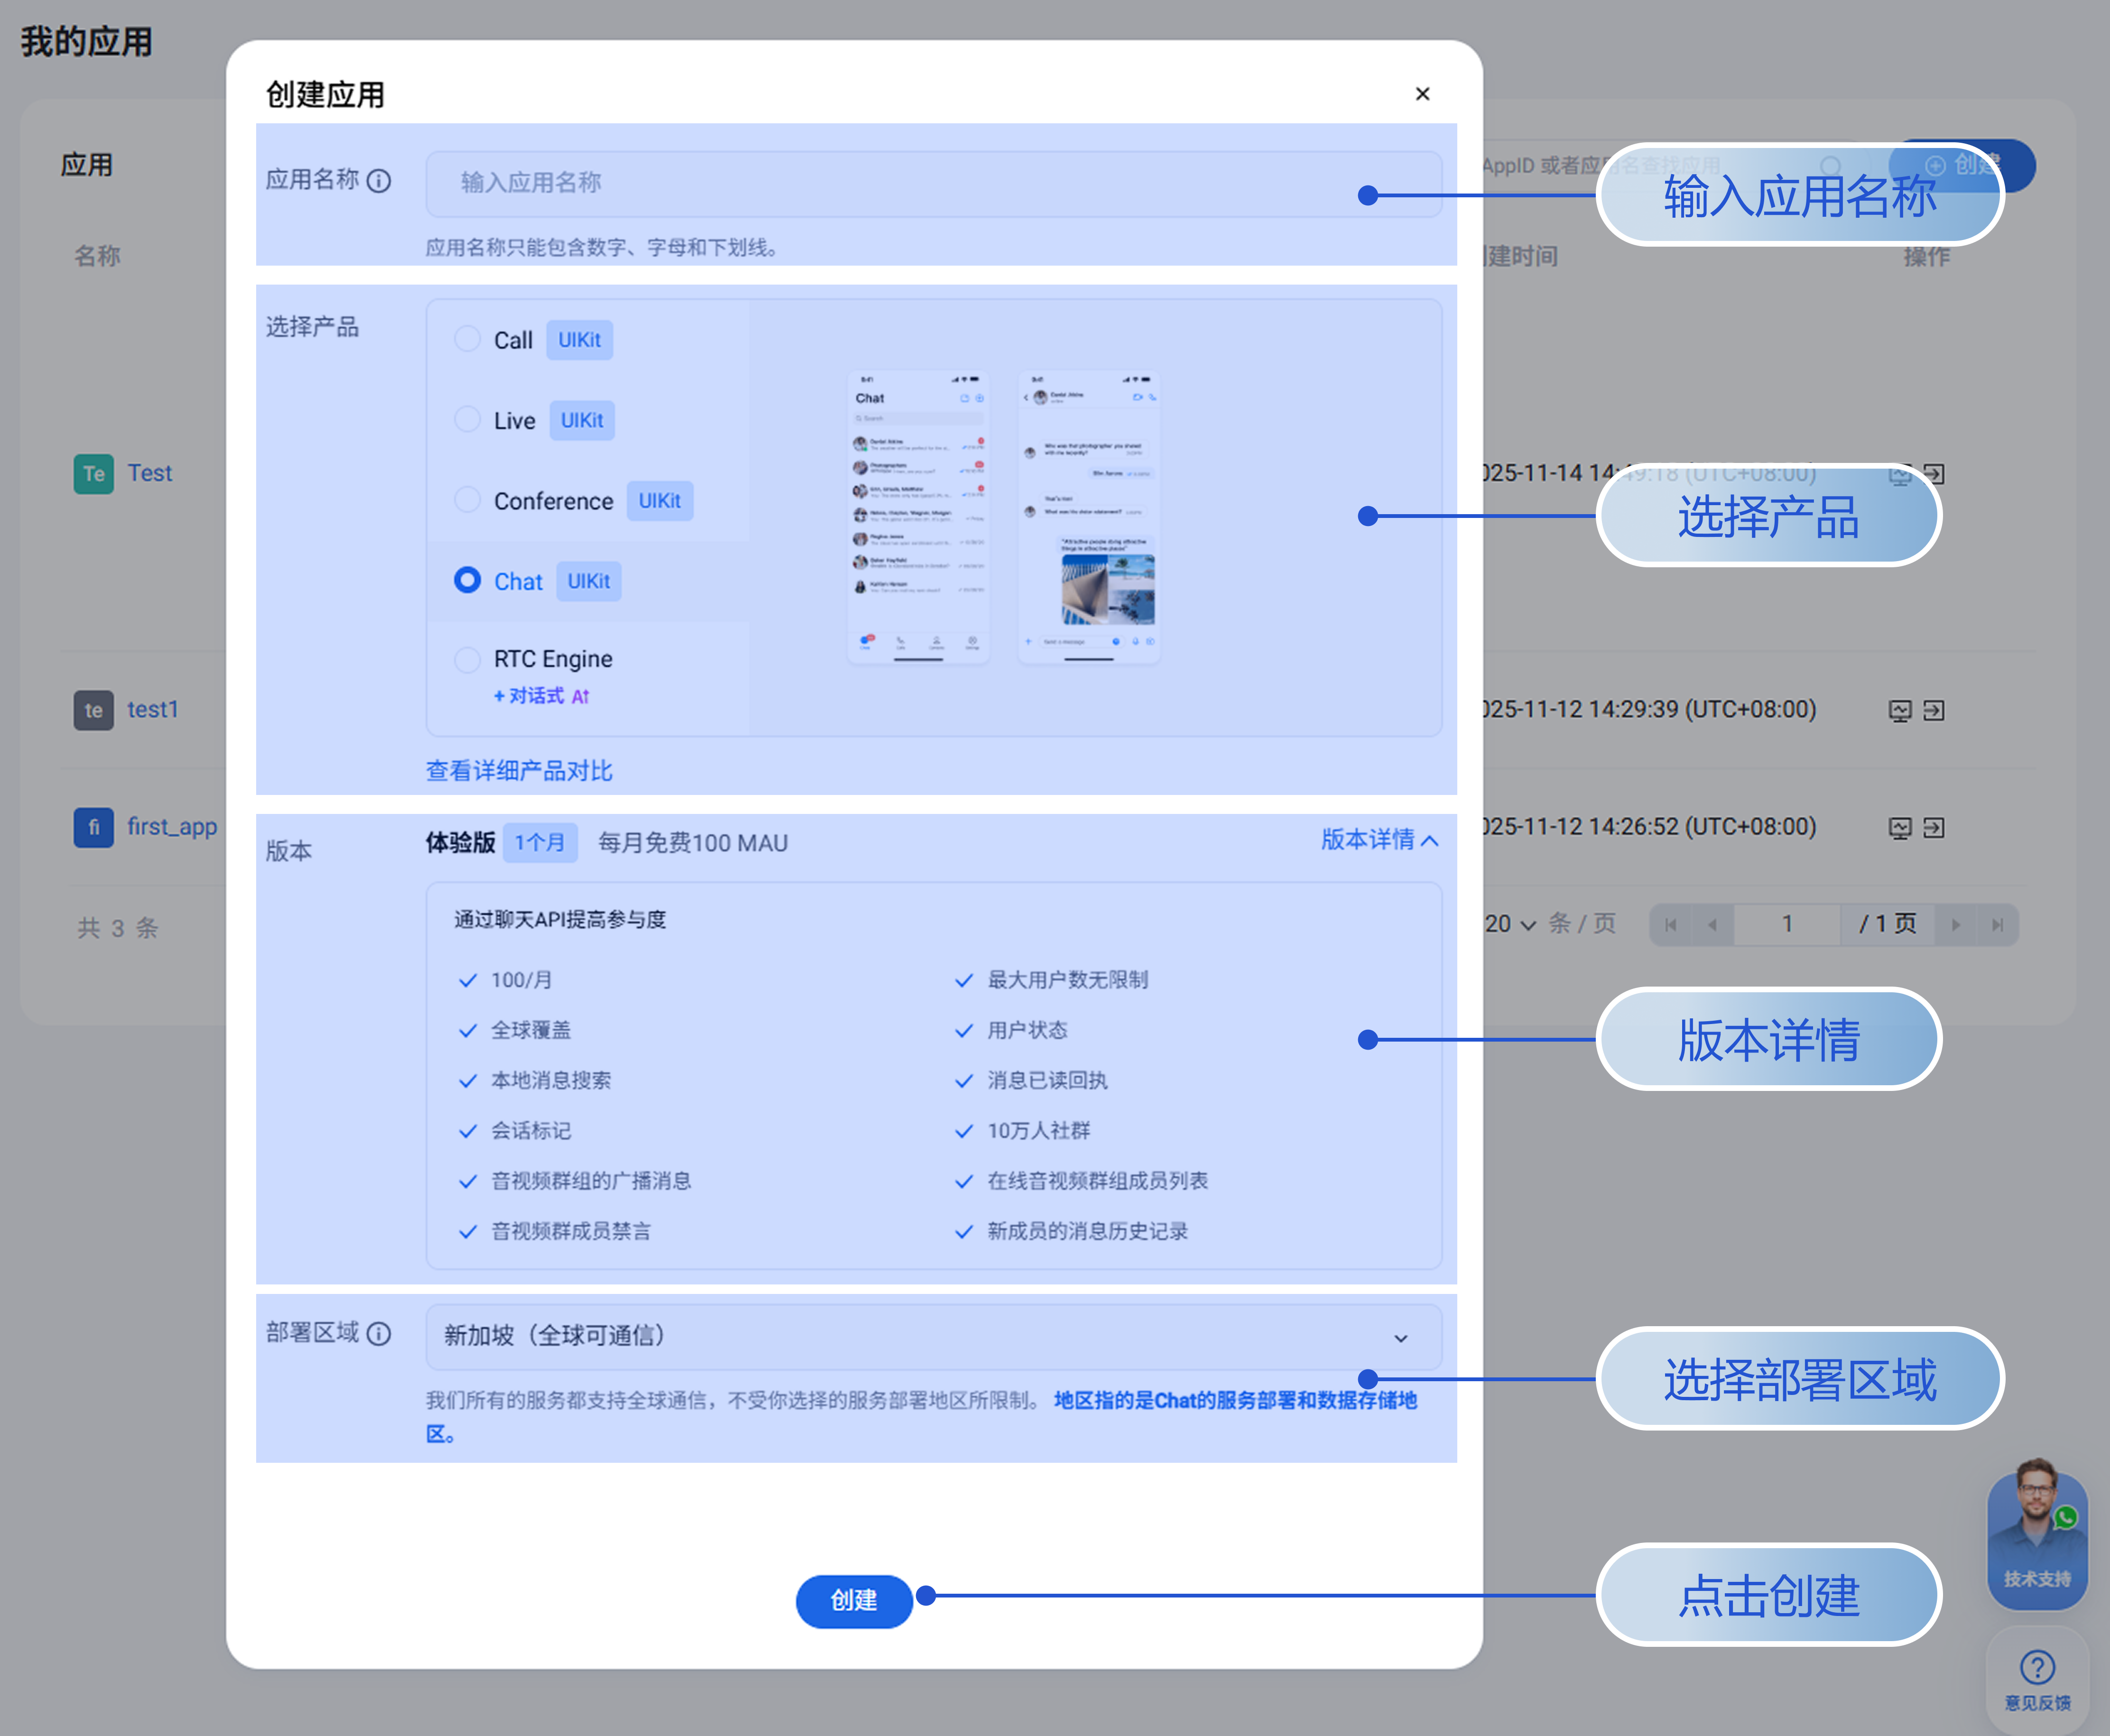Click the monitor icon in test1 row
The height and width of the screenshot is (1736, 2110).
(x=1899, y=711)
